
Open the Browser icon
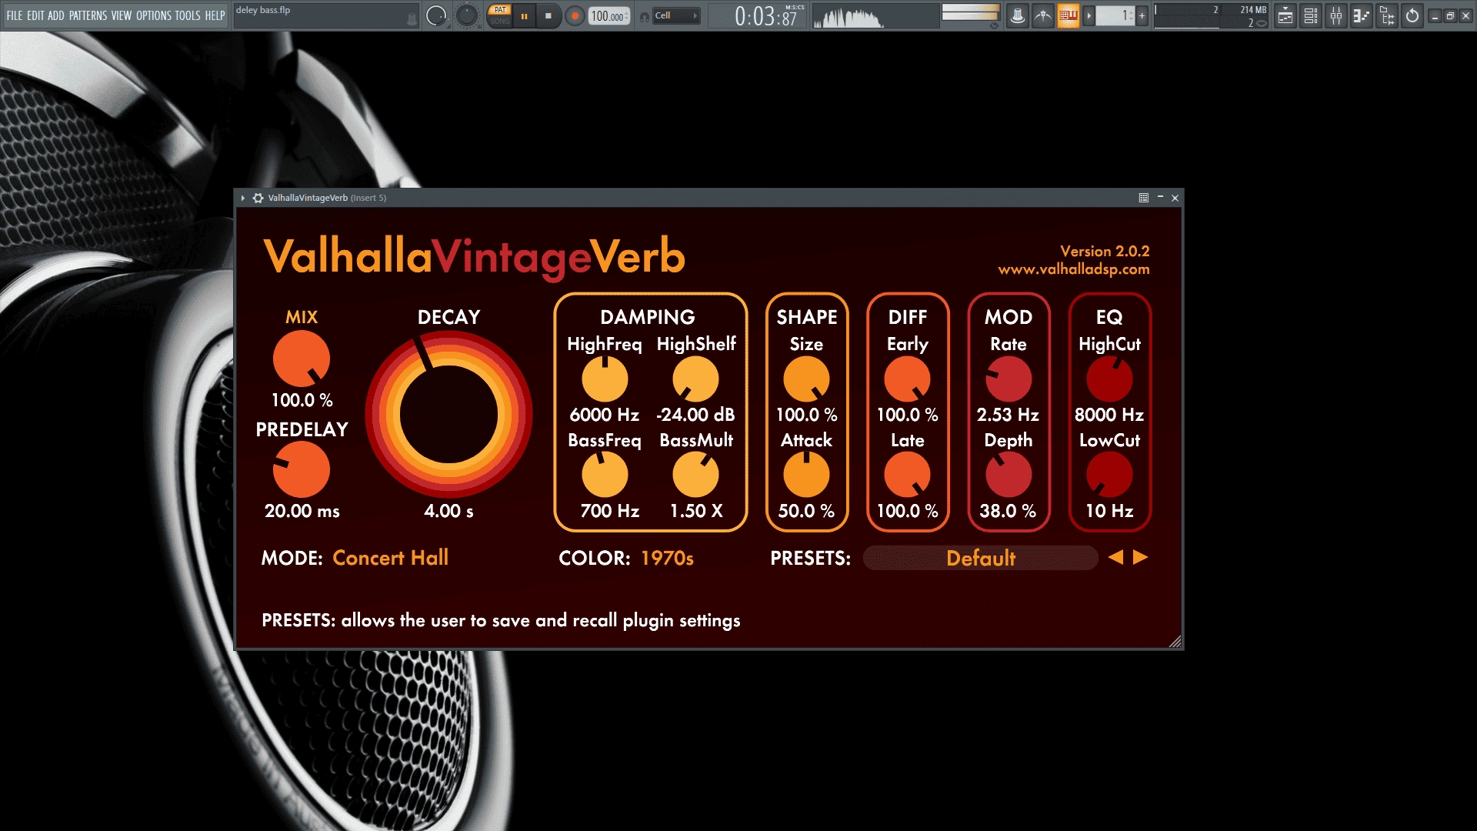[x=1387, y=15]
